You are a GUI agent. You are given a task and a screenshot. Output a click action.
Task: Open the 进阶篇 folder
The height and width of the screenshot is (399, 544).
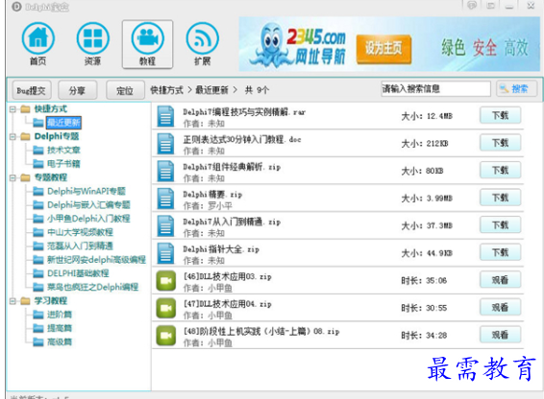coord(60,315)
